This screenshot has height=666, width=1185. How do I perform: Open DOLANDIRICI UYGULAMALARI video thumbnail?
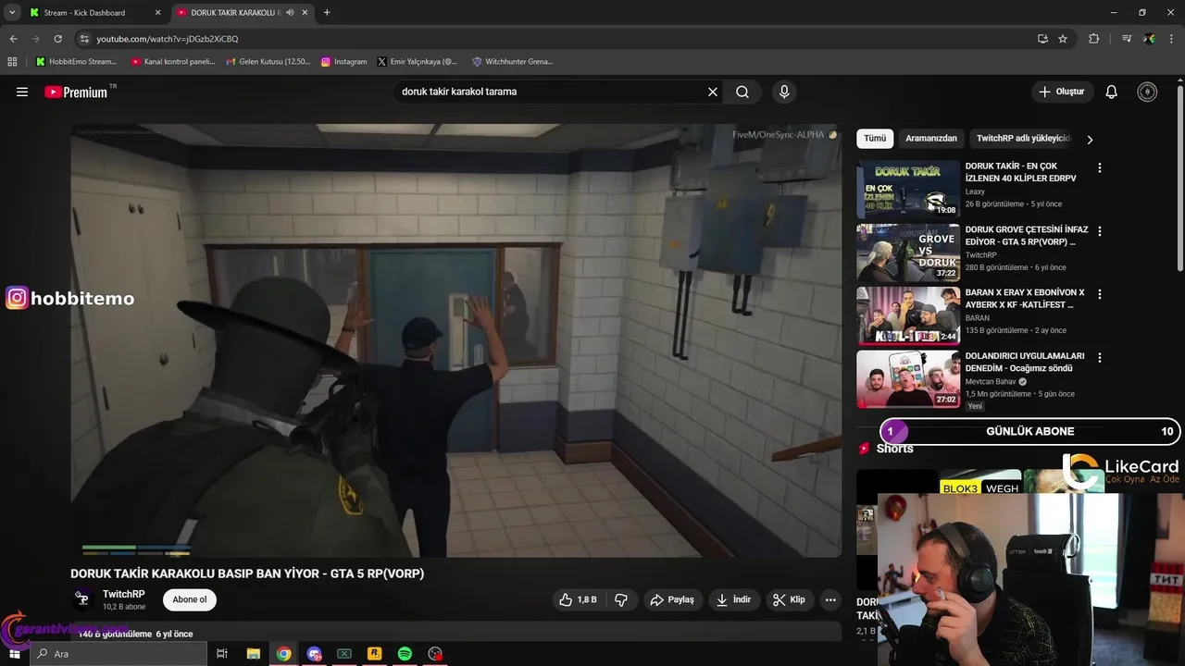tap(908, 379)
